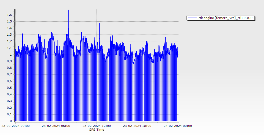This screenshot has width=264, height=137.
Task: Click the 0,9 y-axis tick label
Action: 10,61
